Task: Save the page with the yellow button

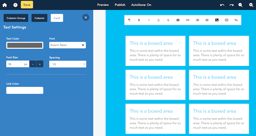Action: (27, 5)
